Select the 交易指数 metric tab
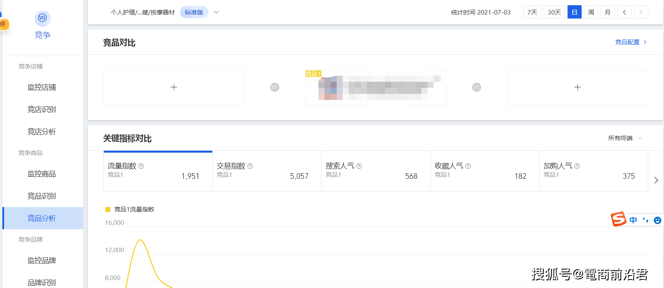This screenshot has width=664, height=288. click(267, 171)
